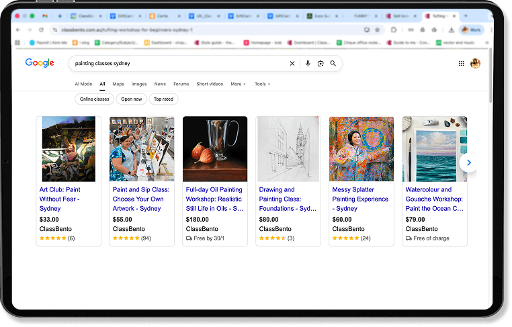Open the Payroll Xero Me bookmark
Viewport: 512px width, 327px height.
48,42
